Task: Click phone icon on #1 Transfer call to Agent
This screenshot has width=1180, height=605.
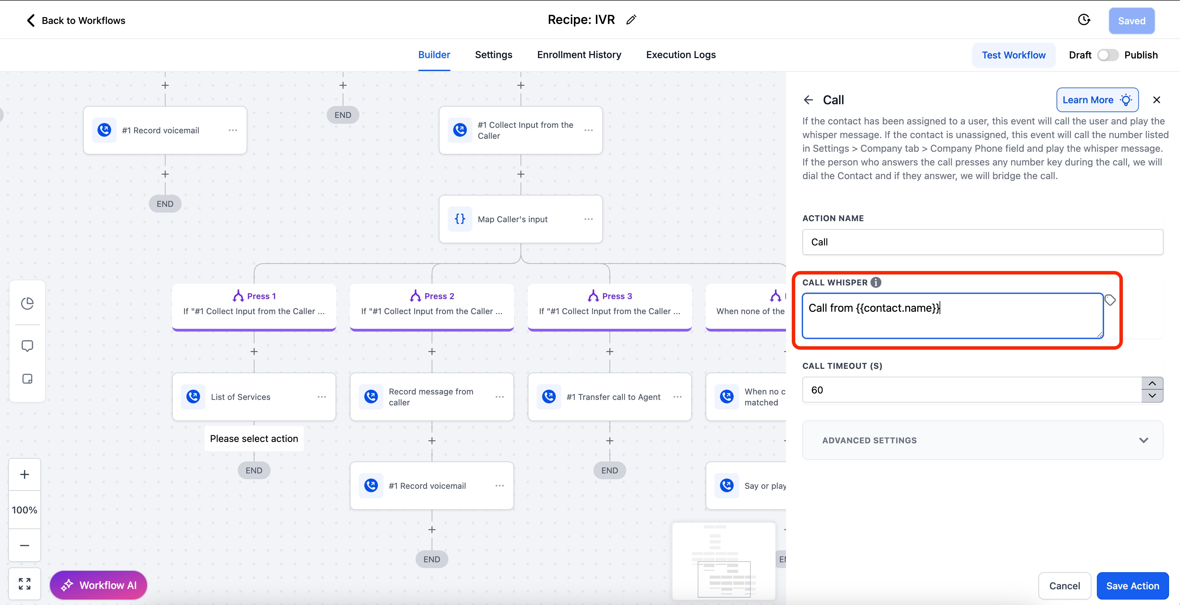Action: click(549, 396)
